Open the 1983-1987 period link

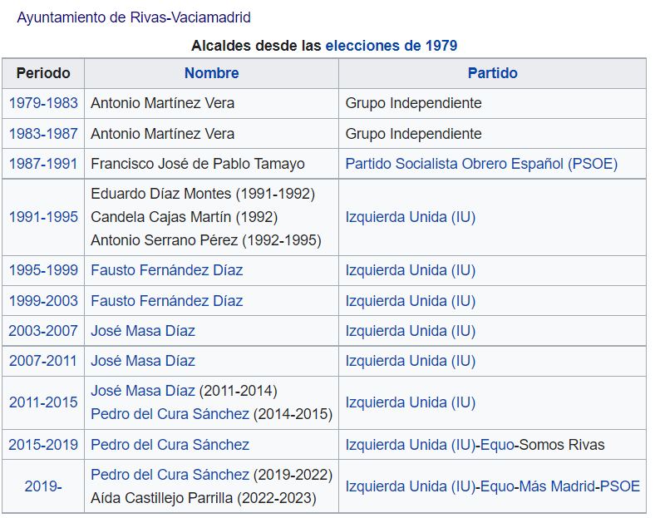point(43,134)
